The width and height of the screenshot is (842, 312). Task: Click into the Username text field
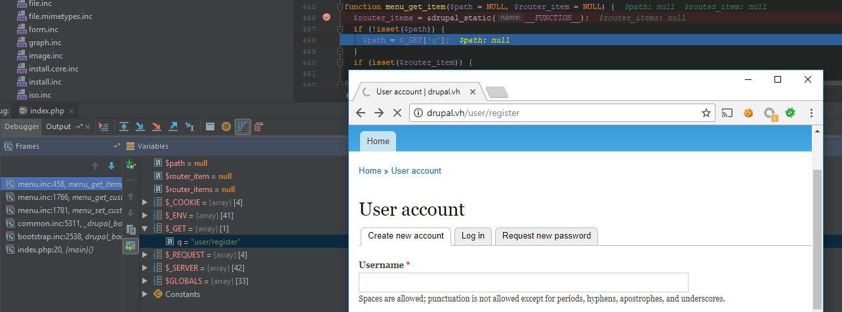[x=523, y=283]
